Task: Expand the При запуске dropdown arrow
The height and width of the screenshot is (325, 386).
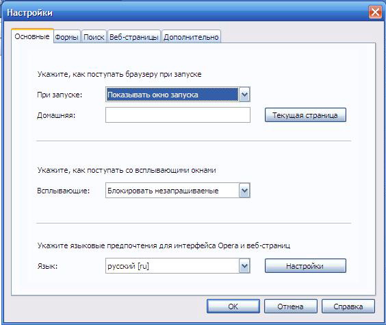Action: 244,95
